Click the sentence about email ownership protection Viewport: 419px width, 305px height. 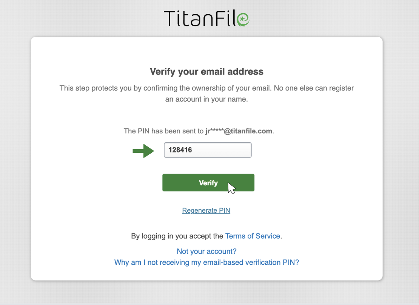click(206, 93)
